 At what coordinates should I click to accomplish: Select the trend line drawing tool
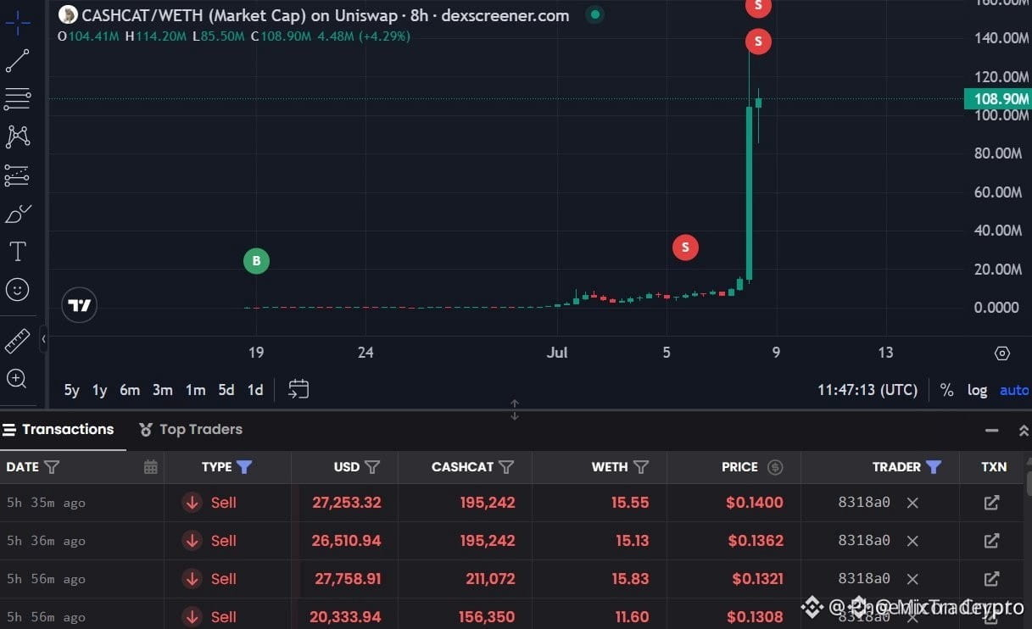17,61
